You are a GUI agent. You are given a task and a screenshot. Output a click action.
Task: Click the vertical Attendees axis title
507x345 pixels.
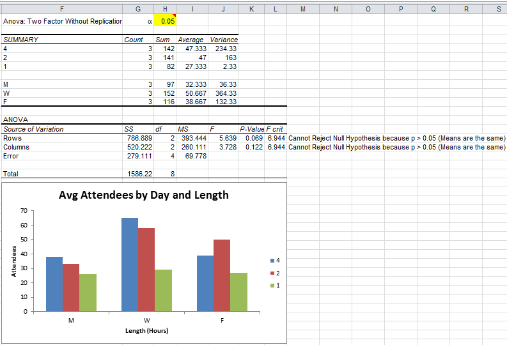tap(13, 262)
